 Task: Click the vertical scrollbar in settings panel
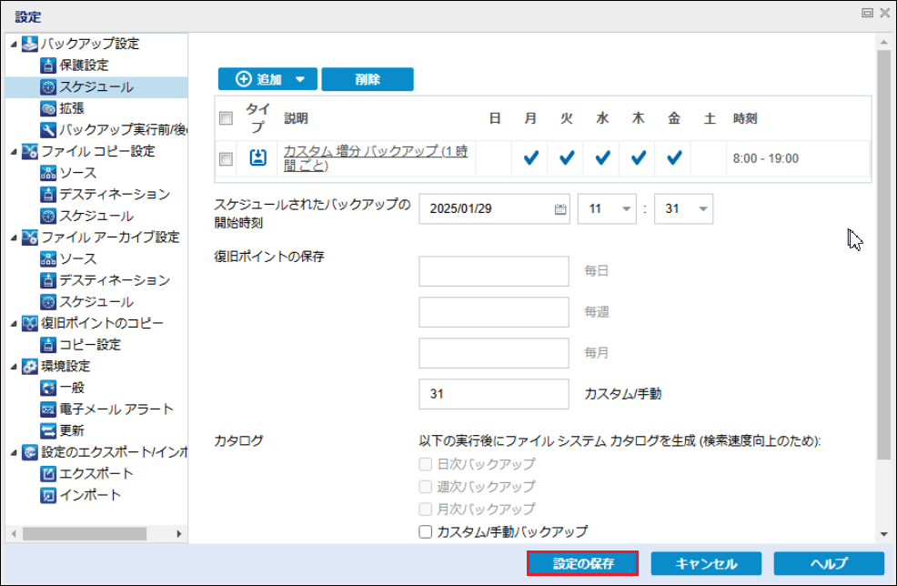[x=883, y=255]
